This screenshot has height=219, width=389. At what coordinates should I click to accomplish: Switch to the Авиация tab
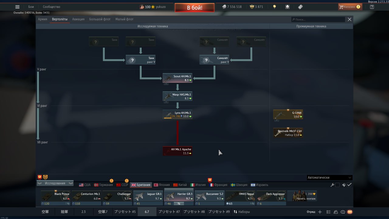(78, 19)
